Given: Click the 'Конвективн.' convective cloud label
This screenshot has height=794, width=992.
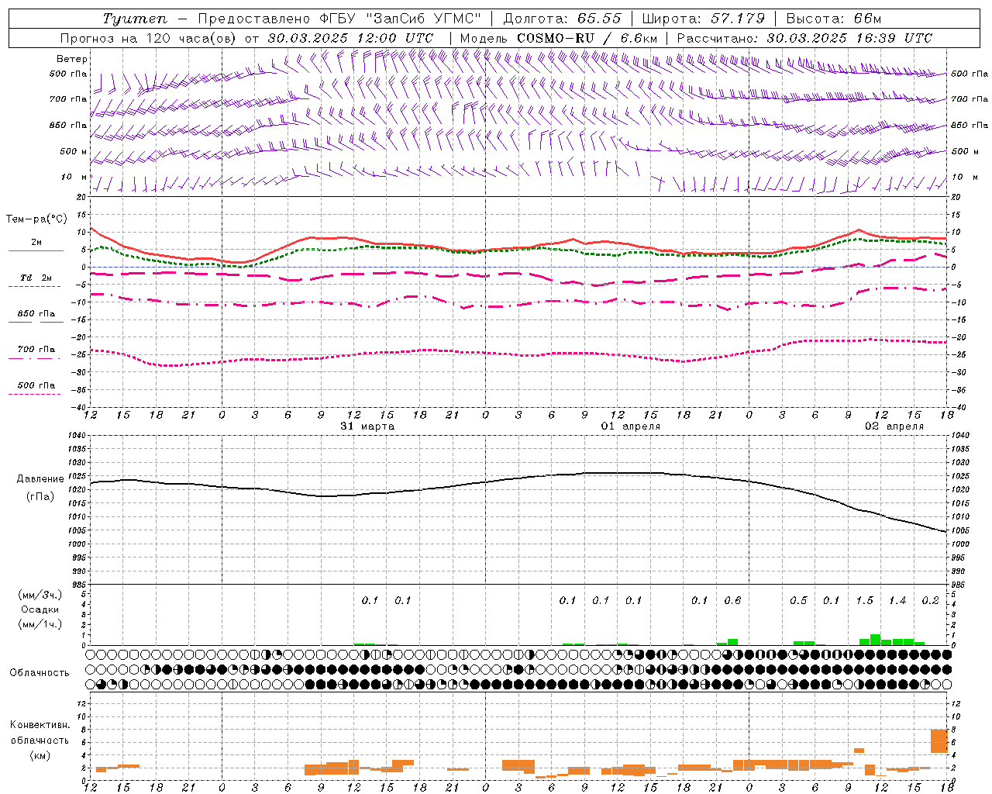Looking at the screenshot, I should 40,725.
